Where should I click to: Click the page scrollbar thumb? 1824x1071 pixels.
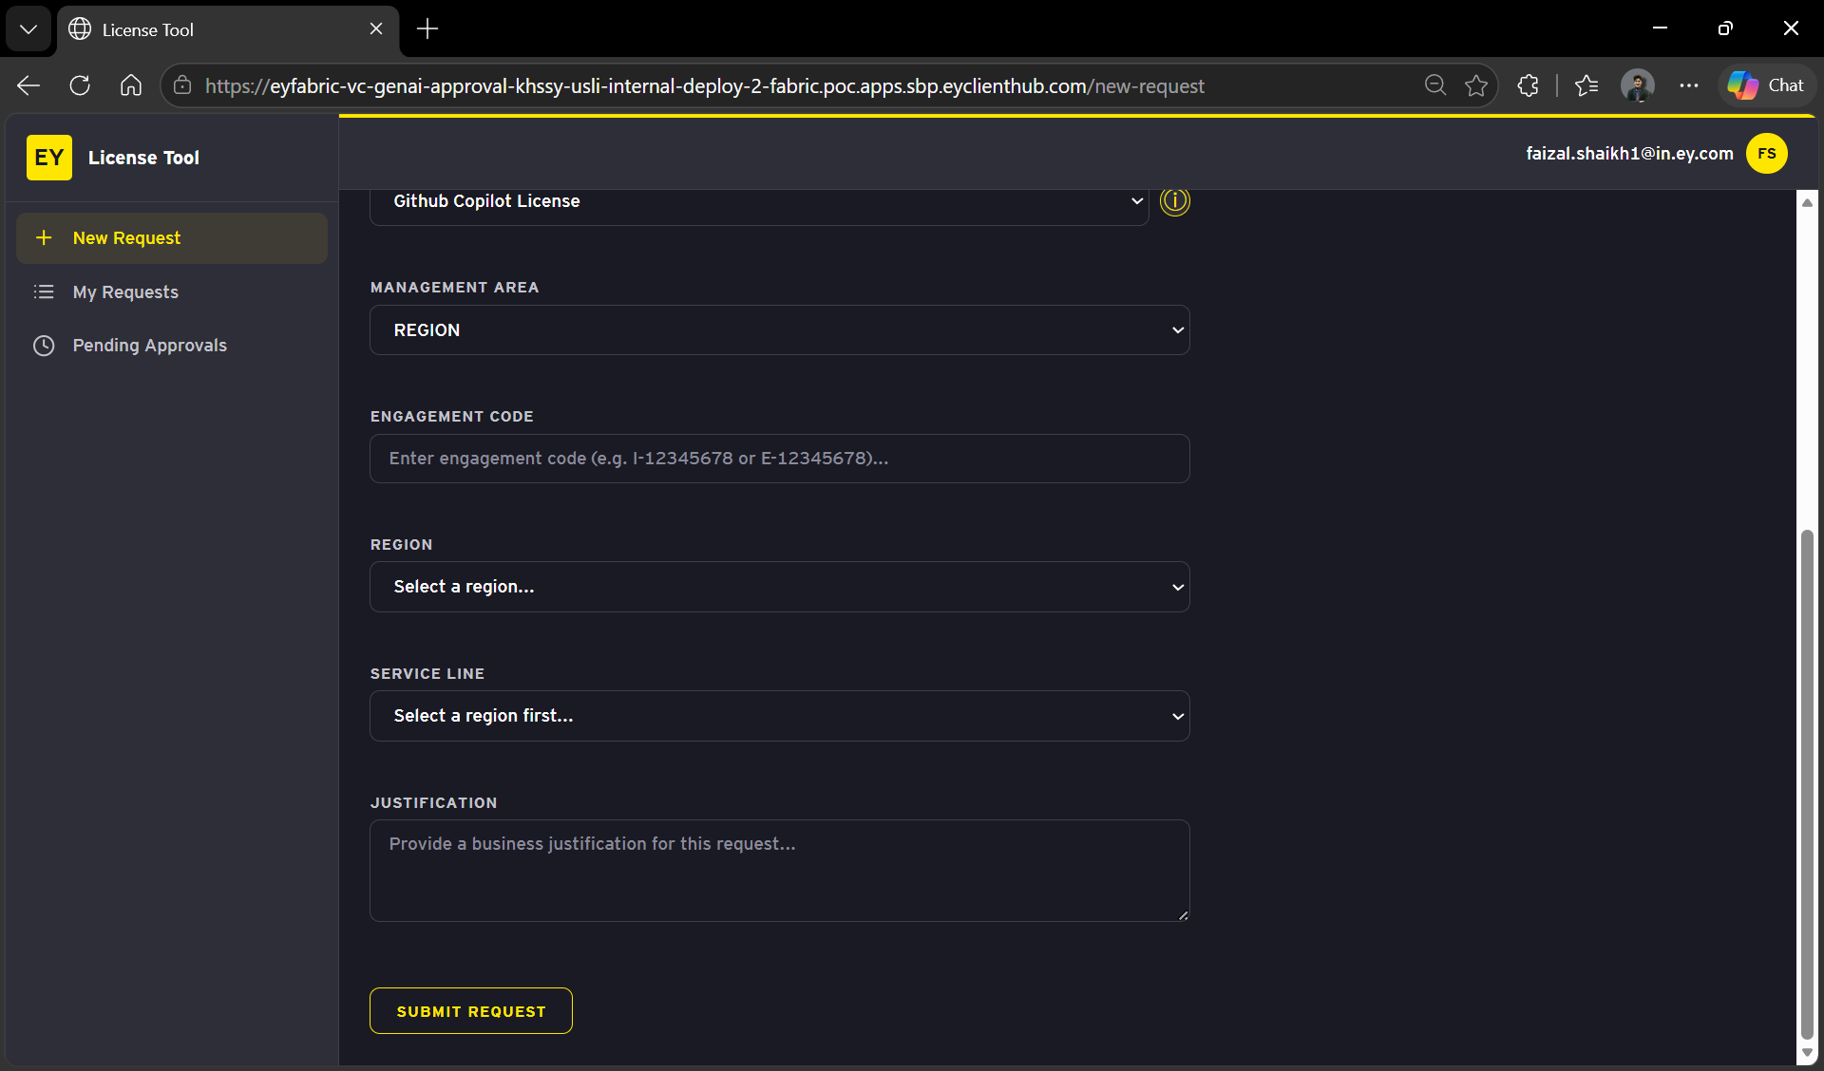(x=1807, y=784)
